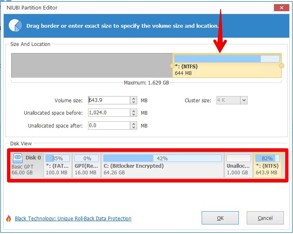Click the Maximum: 1.629 GB text
The image size is (293, 234).
[x=146, y=83]
